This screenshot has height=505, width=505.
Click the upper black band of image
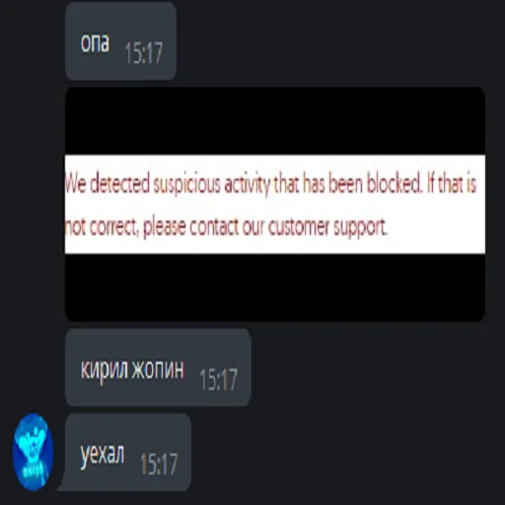pos(275,120)
